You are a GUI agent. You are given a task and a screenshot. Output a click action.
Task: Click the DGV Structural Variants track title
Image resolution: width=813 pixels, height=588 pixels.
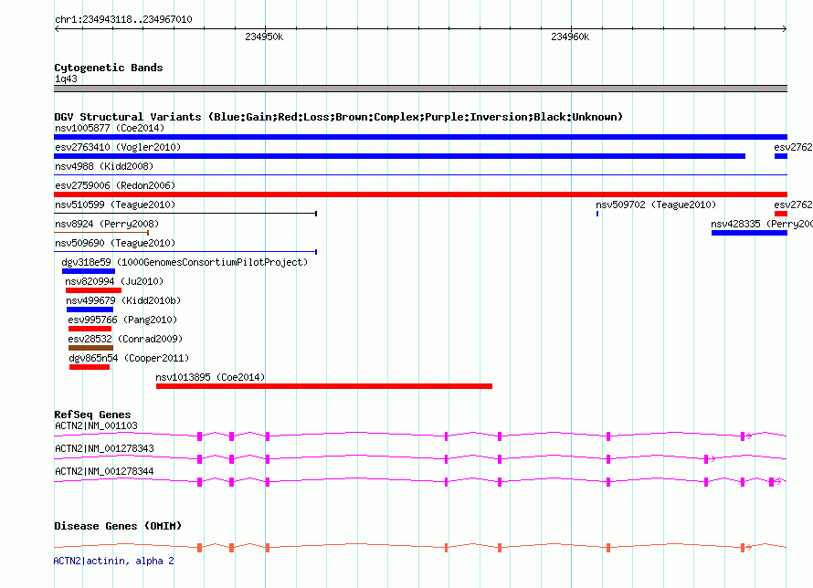[x=339, y=117]
